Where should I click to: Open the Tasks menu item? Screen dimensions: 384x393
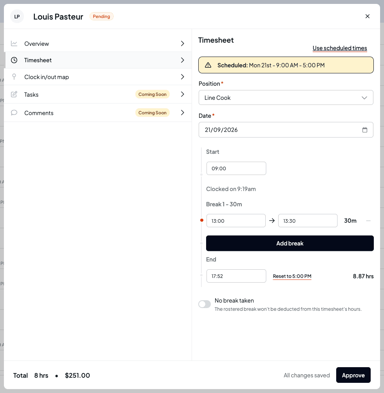coord(98,94)
